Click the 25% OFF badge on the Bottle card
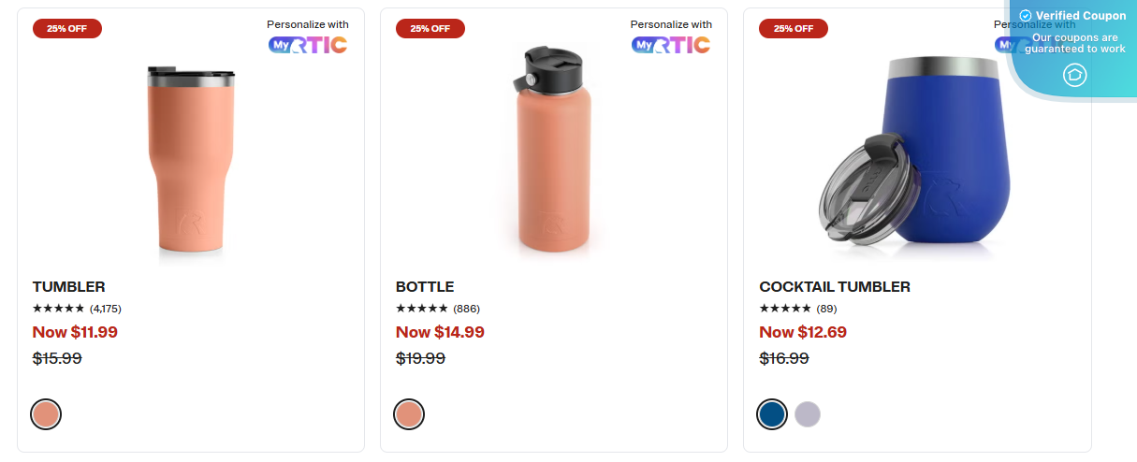The width and height of the screenshot is (1137, 462). click(x=430, y=28)
